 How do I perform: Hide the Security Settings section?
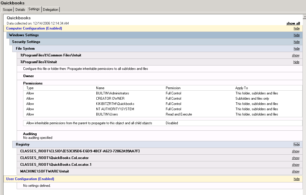296,42
